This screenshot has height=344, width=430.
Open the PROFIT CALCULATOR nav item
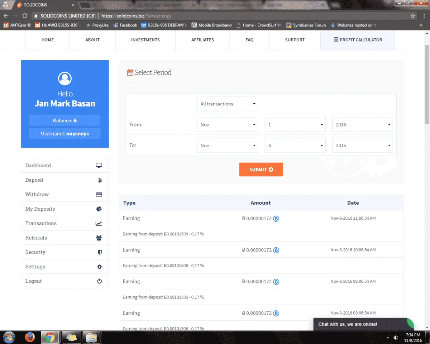pyautogui.click(x=358, y=40)
